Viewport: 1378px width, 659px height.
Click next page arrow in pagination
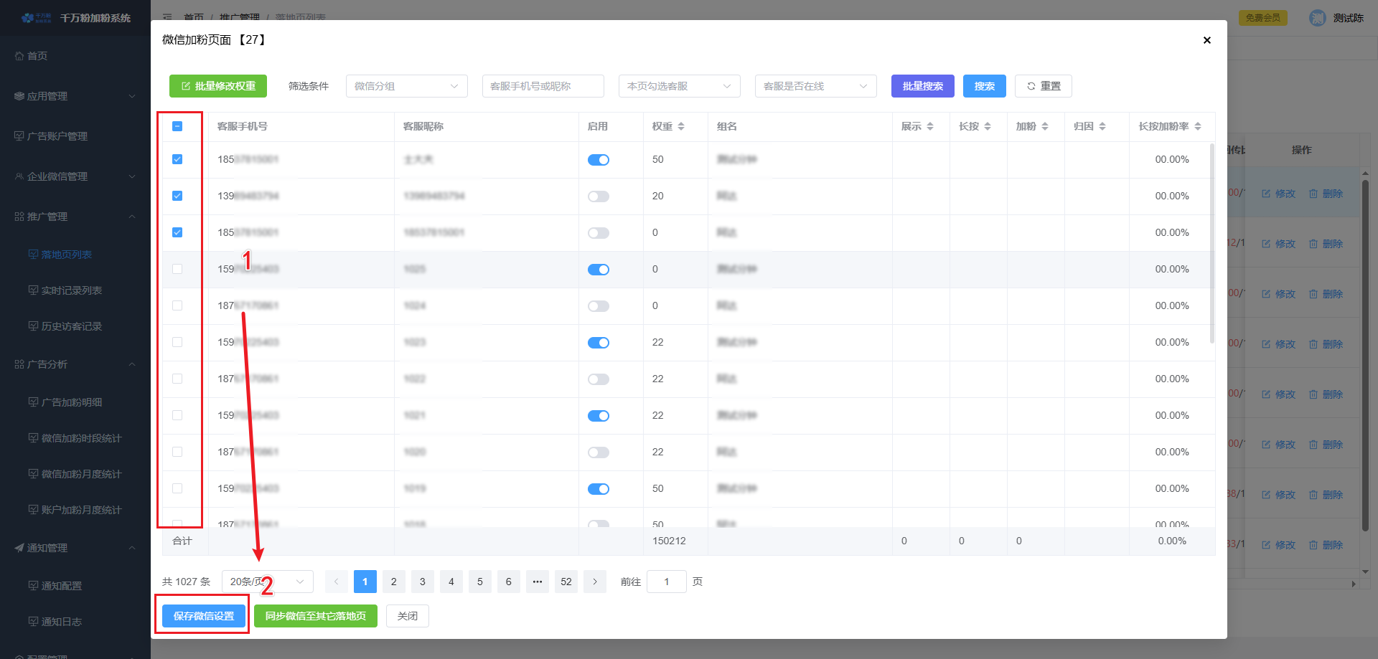coord(594,582)
